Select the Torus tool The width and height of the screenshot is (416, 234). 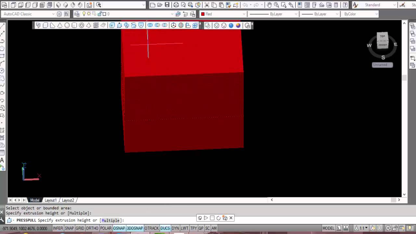point(81,25)
